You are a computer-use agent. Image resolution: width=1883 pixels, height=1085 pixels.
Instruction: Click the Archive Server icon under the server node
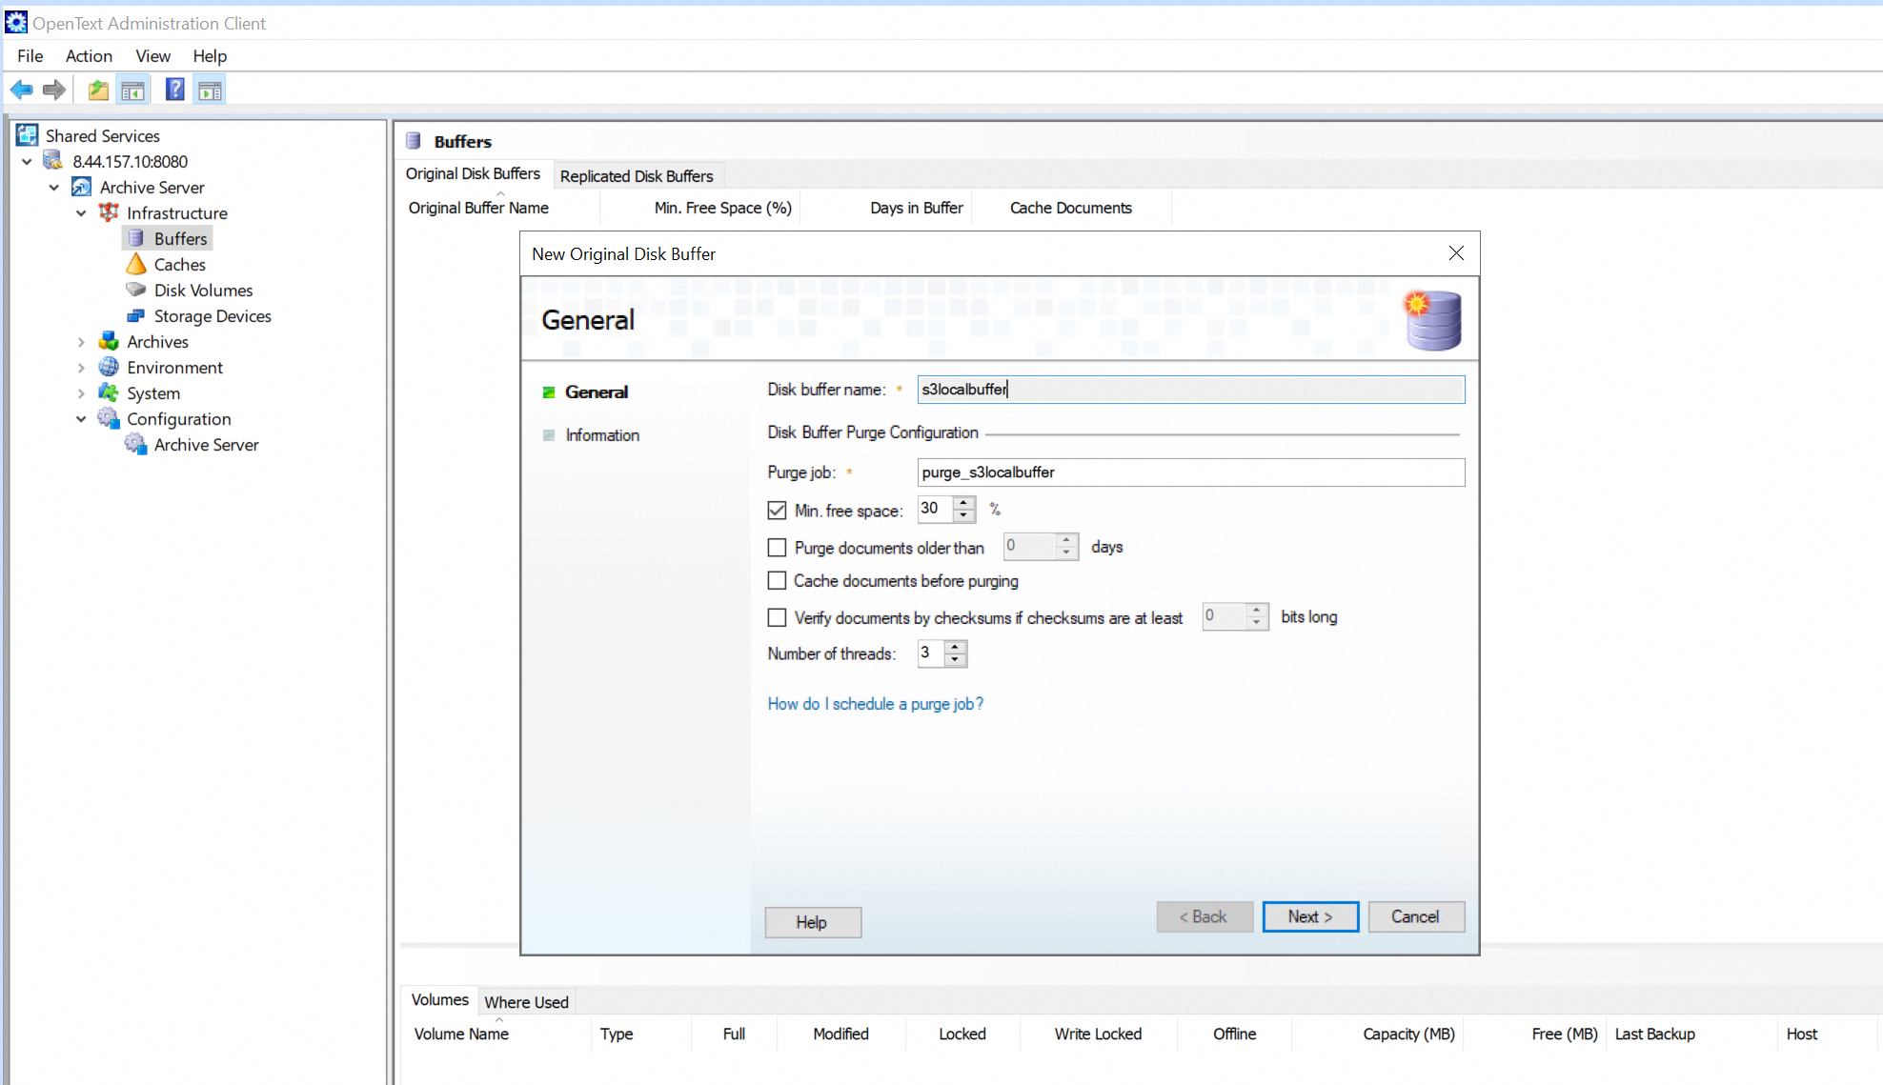(x=82, y=187)
